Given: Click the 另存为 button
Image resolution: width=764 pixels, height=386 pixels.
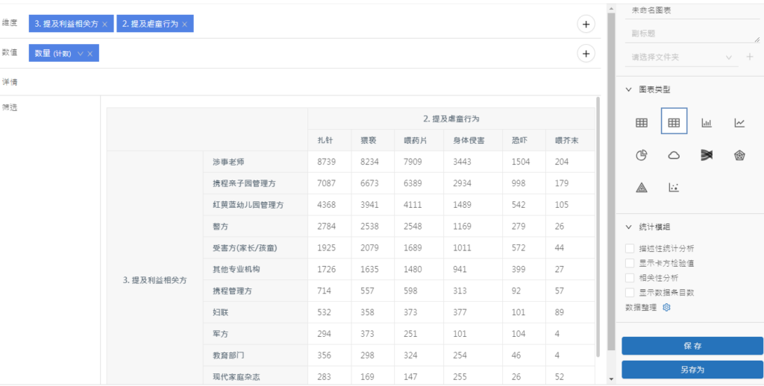Looking at the screenshot, I should click(692, 369).
